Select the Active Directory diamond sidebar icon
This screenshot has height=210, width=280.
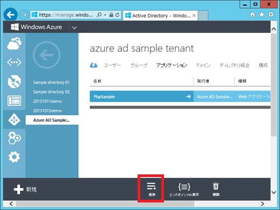point(14,119)
